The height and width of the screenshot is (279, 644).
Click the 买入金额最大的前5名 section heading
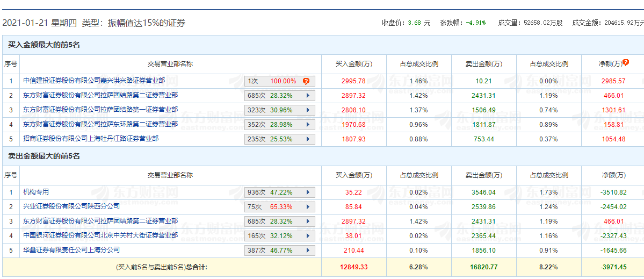click(x=44, y=45)
